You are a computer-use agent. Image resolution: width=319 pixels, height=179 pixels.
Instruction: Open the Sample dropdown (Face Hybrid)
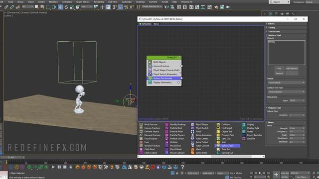click(286, 83)
